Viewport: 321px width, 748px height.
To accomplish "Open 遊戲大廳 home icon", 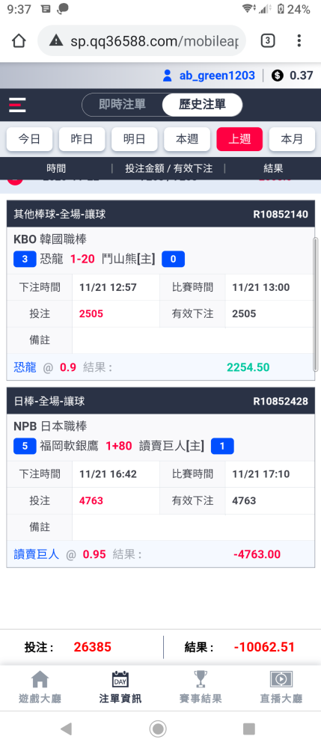I will (x=40, y=679).
